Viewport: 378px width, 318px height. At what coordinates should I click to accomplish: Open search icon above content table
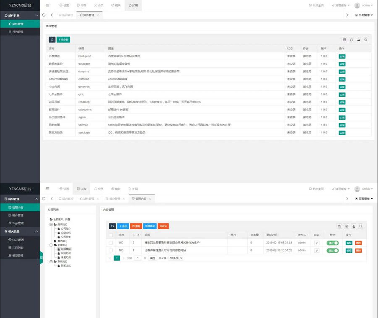[x=361, y=226]
